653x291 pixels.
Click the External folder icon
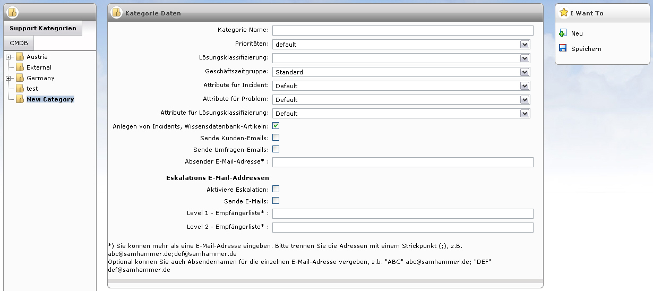click(x=20, y=67)
